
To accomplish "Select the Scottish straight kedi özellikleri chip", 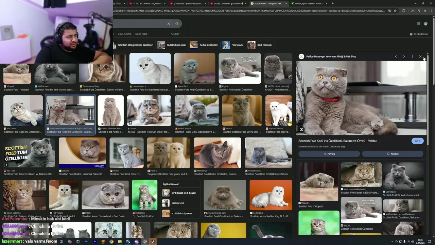I will 134,45.
